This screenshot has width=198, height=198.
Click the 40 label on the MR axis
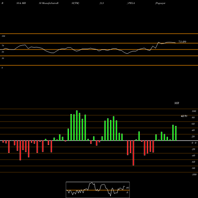[x=193, y=130]
